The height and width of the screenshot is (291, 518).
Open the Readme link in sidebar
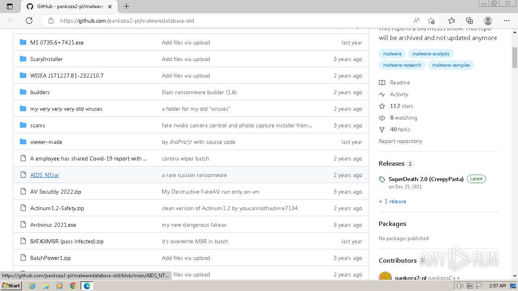pyautogui.click(x=400, y=82)
